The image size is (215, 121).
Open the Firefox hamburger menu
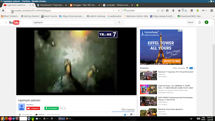(x=212, y=10)
